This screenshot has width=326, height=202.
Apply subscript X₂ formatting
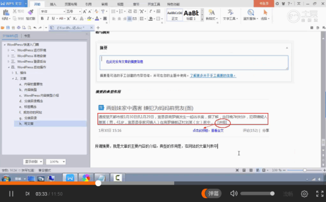pos(75,18)
